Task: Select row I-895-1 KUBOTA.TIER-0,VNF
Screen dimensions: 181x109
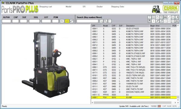Action: tap(134, 31)
